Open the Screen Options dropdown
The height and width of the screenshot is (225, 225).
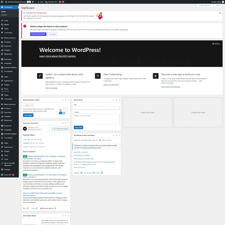[x=205, y=5]
